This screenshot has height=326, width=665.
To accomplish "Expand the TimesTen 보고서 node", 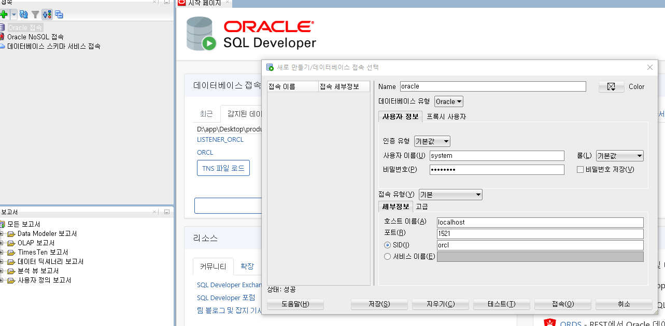I will coord(2,253).
